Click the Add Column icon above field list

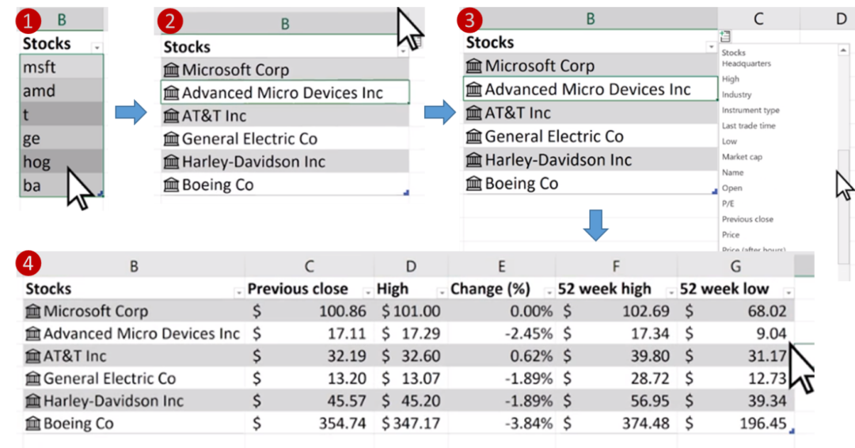(x=724, y=36)
